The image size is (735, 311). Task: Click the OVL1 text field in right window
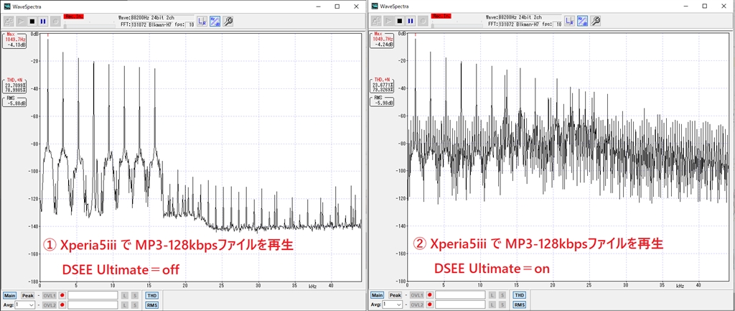tap(460, 295)
